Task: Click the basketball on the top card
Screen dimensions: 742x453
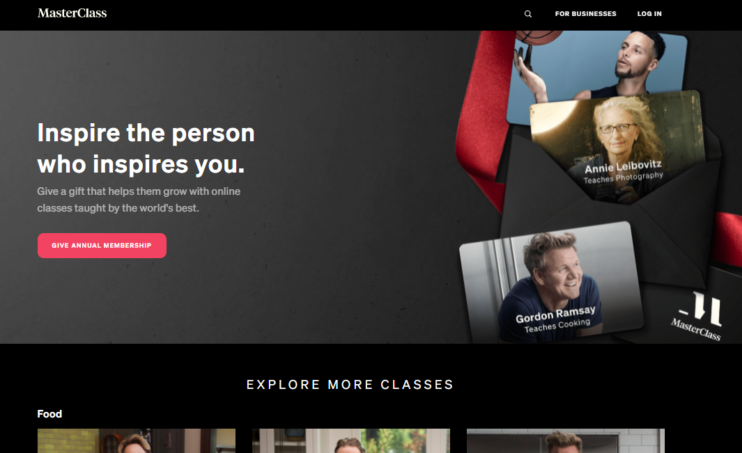Action: (x=539, y=38)
